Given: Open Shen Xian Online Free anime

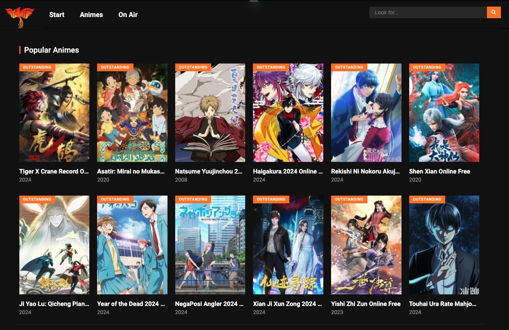Looking at the screenshot, I should pos(439,172).
